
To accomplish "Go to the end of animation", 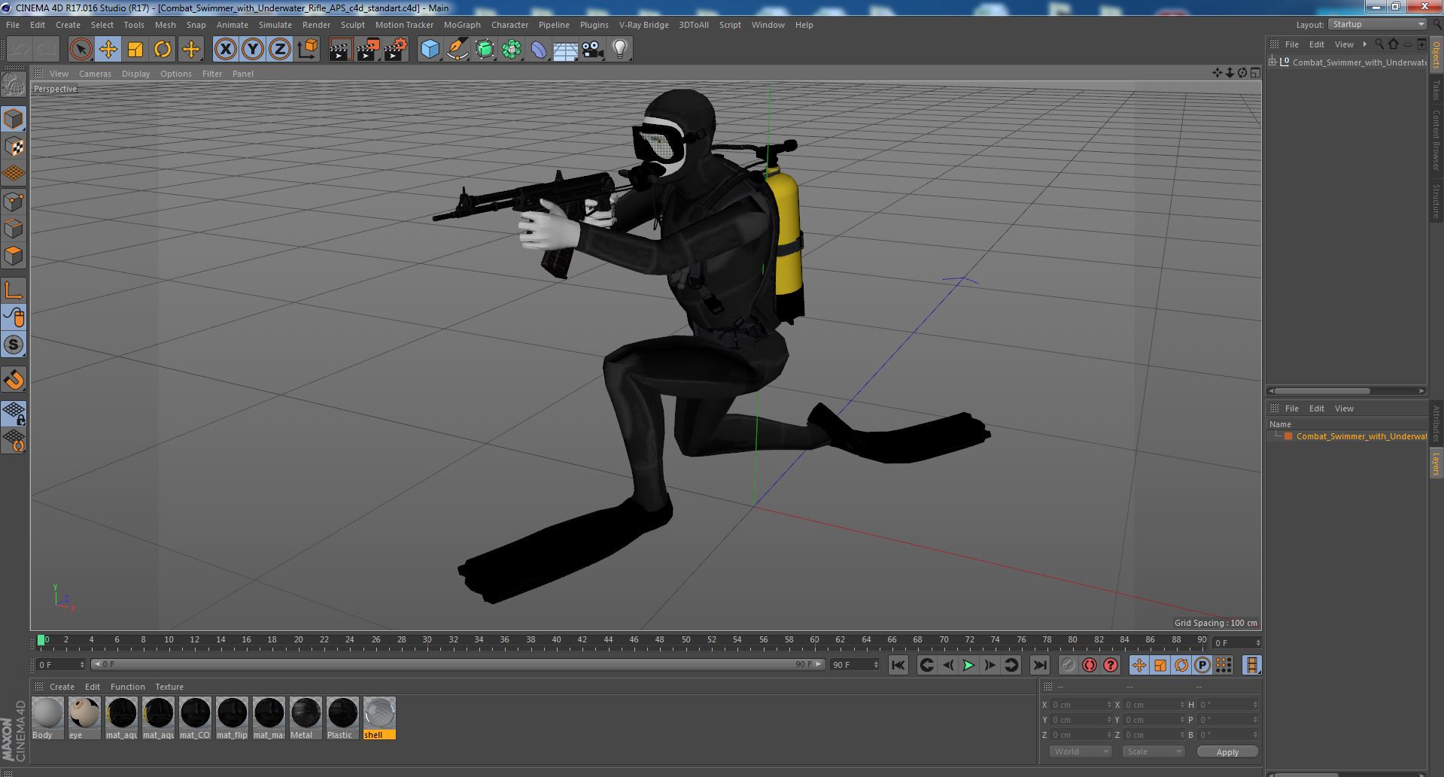I will pos(1040,665).
